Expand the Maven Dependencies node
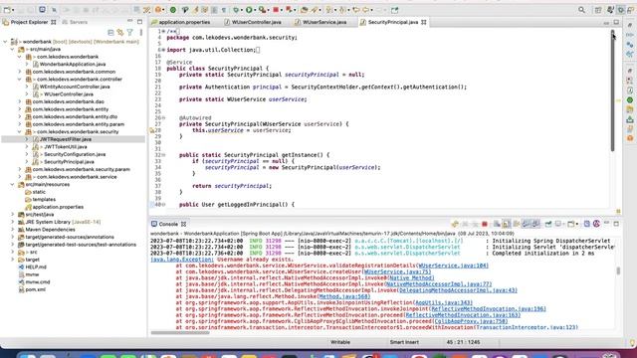The width and height of the screenshot is (637, 358). 12,230
